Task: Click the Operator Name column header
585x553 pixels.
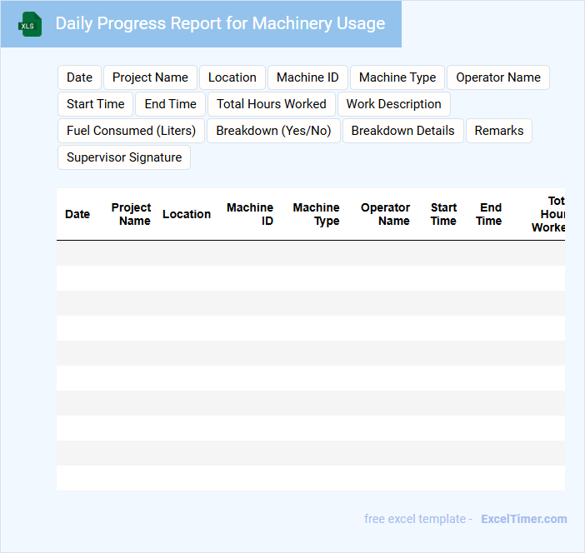Action: click(x=385, y=214)
